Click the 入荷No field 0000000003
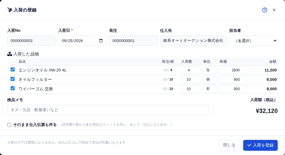The height and width of the screenshot is (155, 285). pos(32,41)
